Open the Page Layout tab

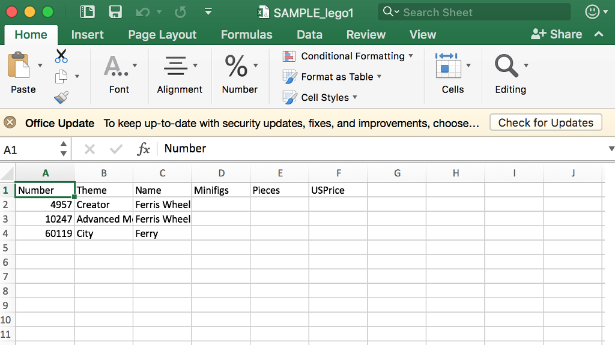(162, 35)
